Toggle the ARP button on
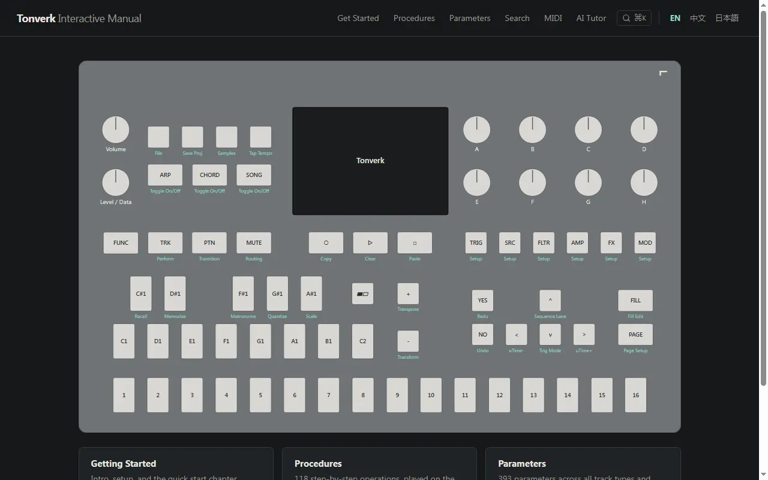The width and height of the screenshot is (768, 480). [165, 175]
